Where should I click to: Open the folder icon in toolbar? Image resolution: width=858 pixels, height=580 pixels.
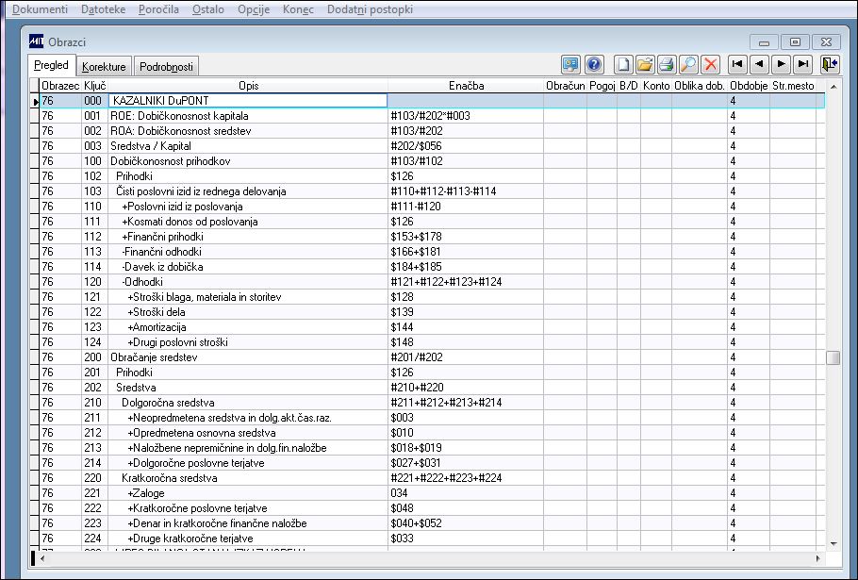click(645, 64)
